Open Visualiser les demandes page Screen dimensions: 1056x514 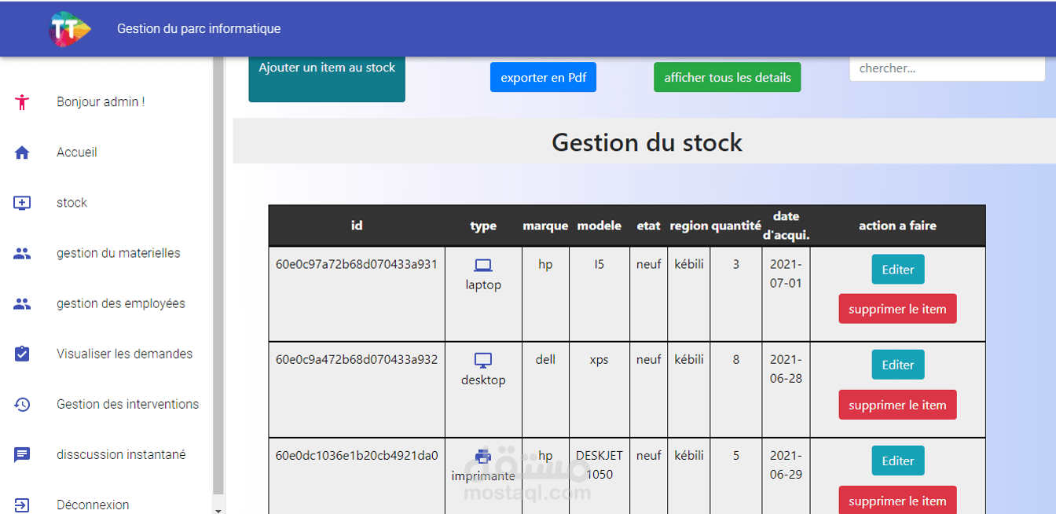124,354
